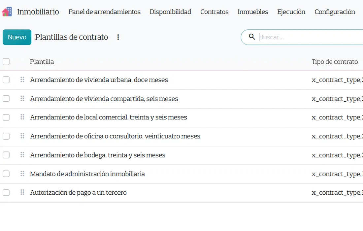Grab the drag handle for vivienda compartida row
The width and height of the screenshot is (363, 231).
(x=22, y=99)
